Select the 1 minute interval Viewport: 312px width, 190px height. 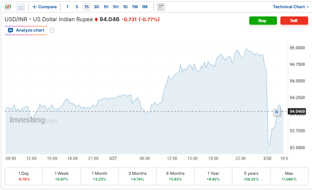pos(67,7)
